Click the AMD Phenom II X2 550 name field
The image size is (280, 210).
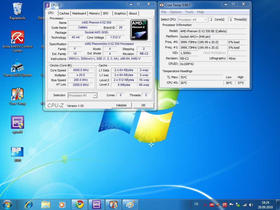click(97, 22)
